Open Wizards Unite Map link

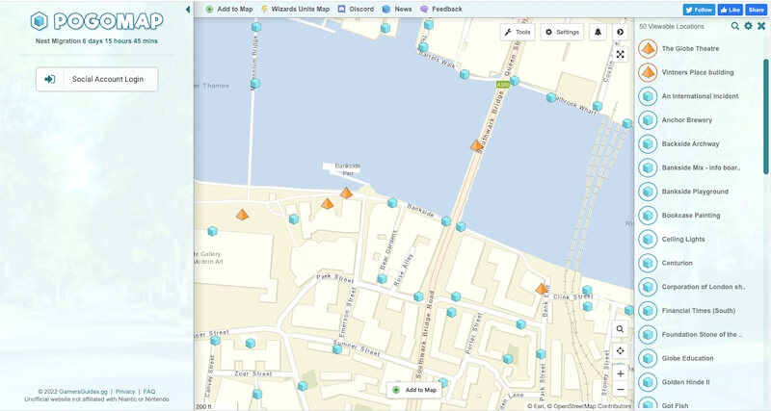point(295,9)
